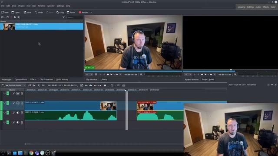Start rendering with the Render button

(83, 13)
